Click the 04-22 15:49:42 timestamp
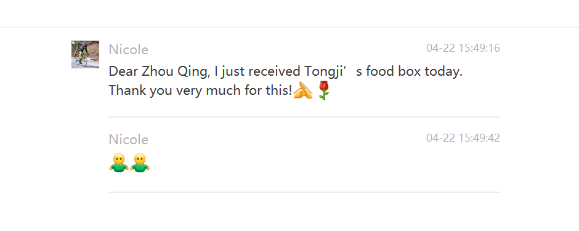Screen dimensions: 579x231 [x=463, y=138]
